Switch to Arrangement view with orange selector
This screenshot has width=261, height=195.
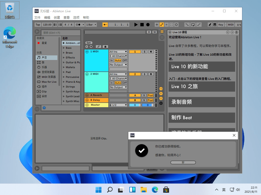click(x=162, y=32)
